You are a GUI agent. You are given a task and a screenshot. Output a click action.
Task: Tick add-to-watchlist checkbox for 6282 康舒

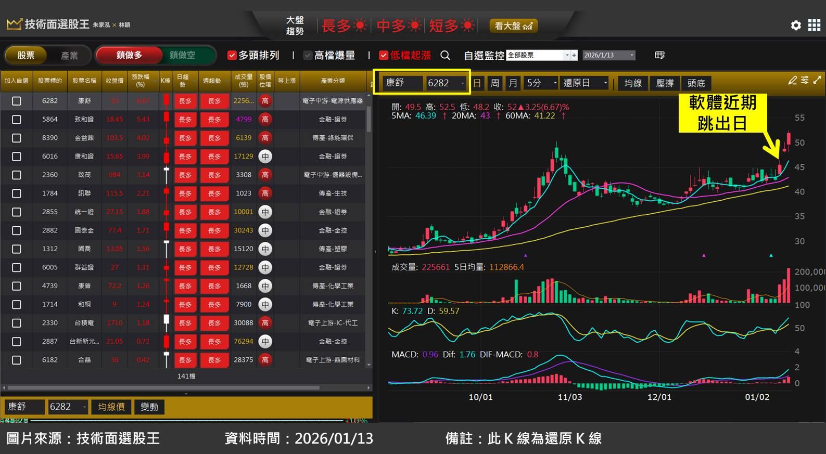tap(17, 101)
